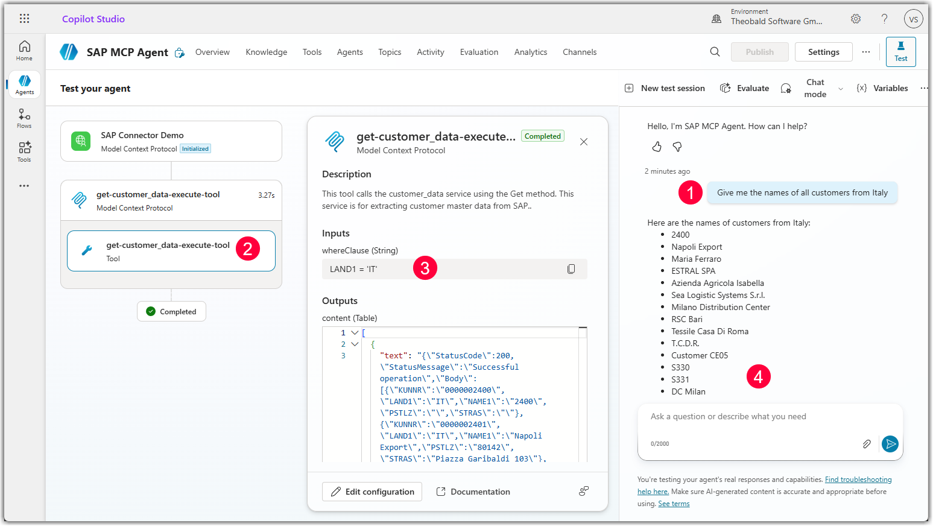Toggle the Test panel button
933x526 pixels.
pos(901,52)
